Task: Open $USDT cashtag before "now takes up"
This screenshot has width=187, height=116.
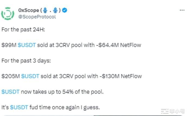Action: coord(10,92)
